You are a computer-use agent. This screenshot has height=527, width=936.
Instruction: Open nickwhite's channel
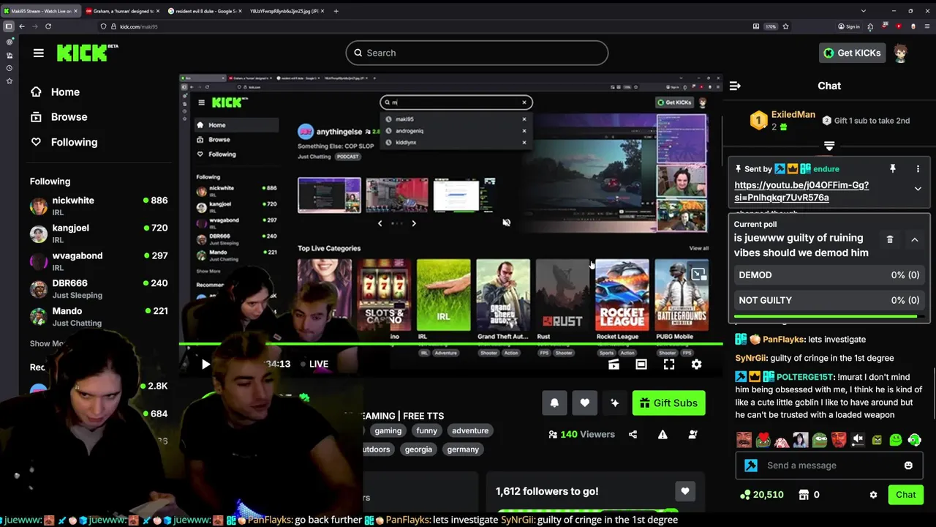(99, 206)
